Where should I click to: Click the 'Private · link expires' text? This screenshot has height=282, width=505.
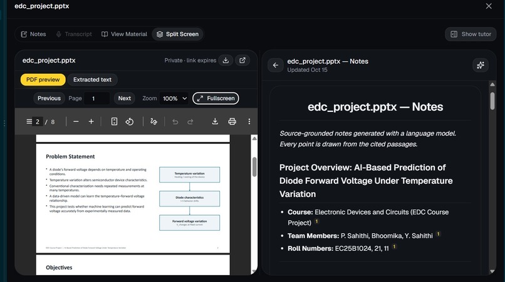pyautogui.click(x=190, y=61)
